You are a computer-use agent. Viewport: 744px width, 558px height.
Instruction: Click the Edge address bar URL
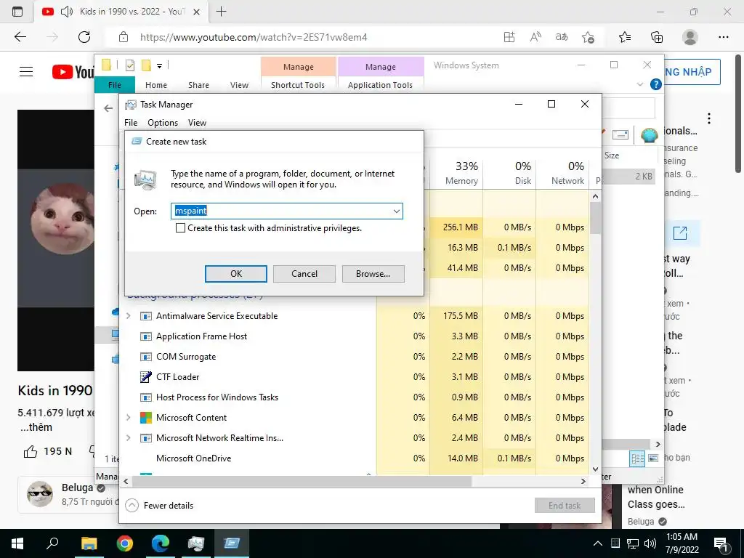tap(254, 37)
